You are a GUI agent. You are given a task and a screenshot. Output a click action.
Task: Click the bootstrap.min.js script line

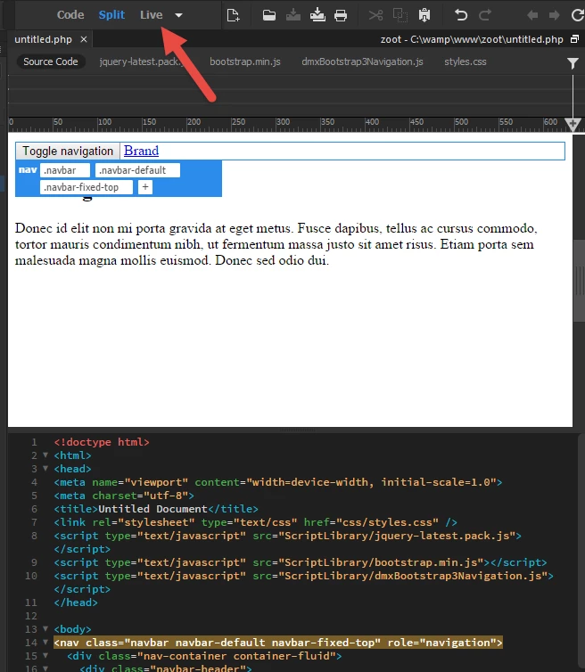point(301,562)
